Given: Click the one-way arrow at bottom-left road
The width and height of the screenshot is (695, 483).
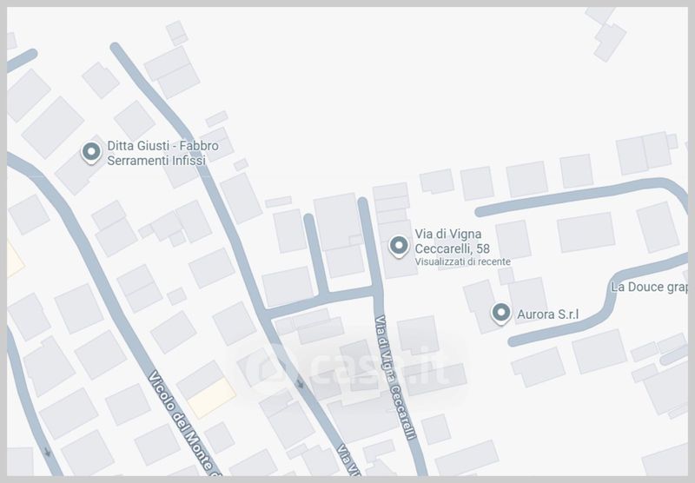Looking at the screenshot, I should click(48, 452).
